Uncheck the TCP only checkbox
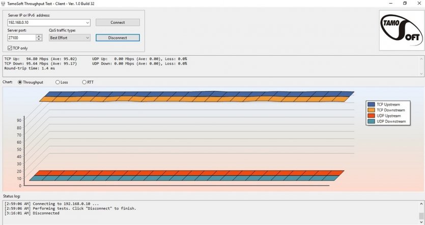 10,48
